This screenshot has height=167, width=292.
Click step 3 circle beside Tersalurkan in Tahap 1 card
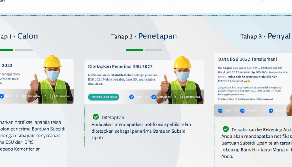point(52,96)
